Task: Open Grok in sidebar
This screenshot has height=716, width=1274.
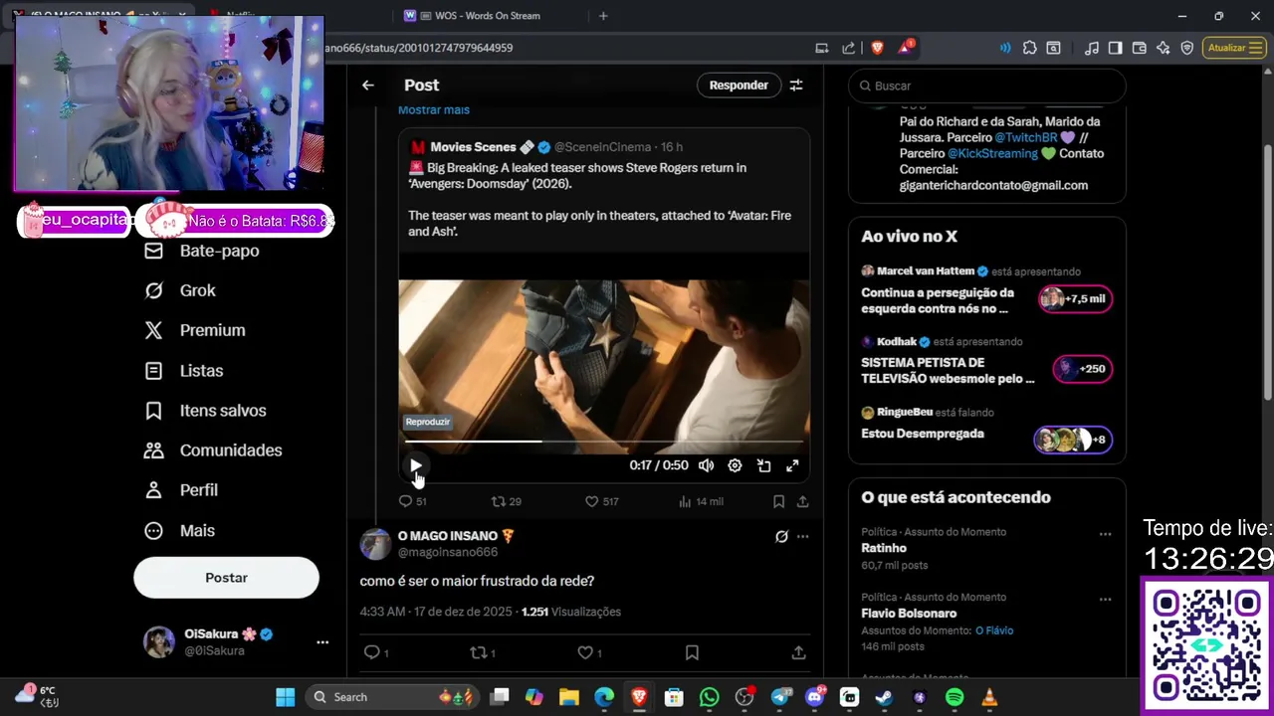Action: 180,290
